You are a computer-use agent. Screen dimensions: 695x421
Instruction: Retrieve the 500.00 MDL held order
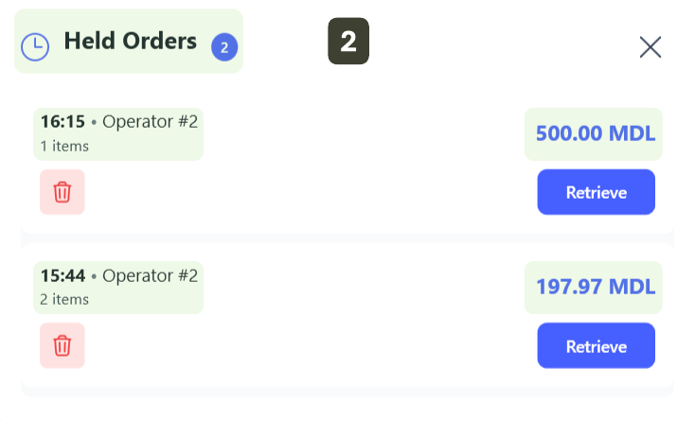tap(596, 192)
